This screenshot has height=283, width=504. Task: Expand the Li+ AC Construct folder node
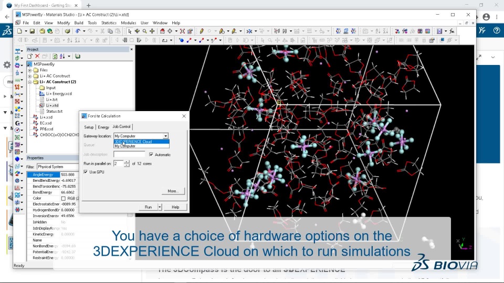point(30,76)
